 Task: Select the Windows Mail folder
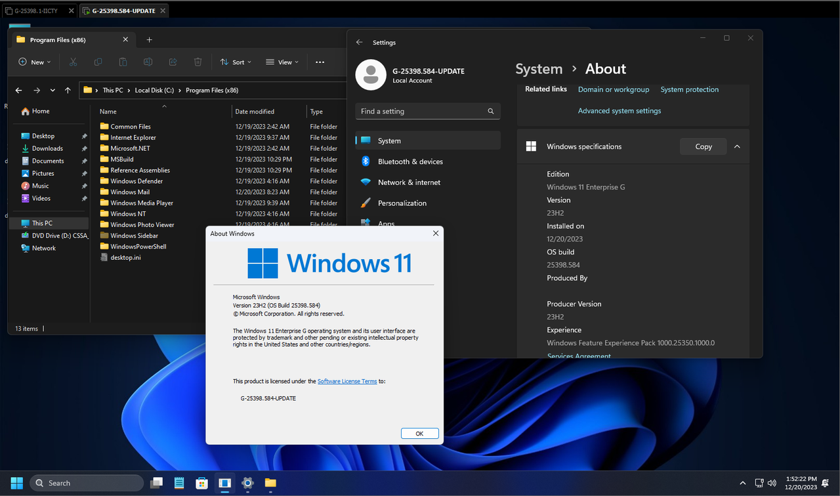(130, 192)
